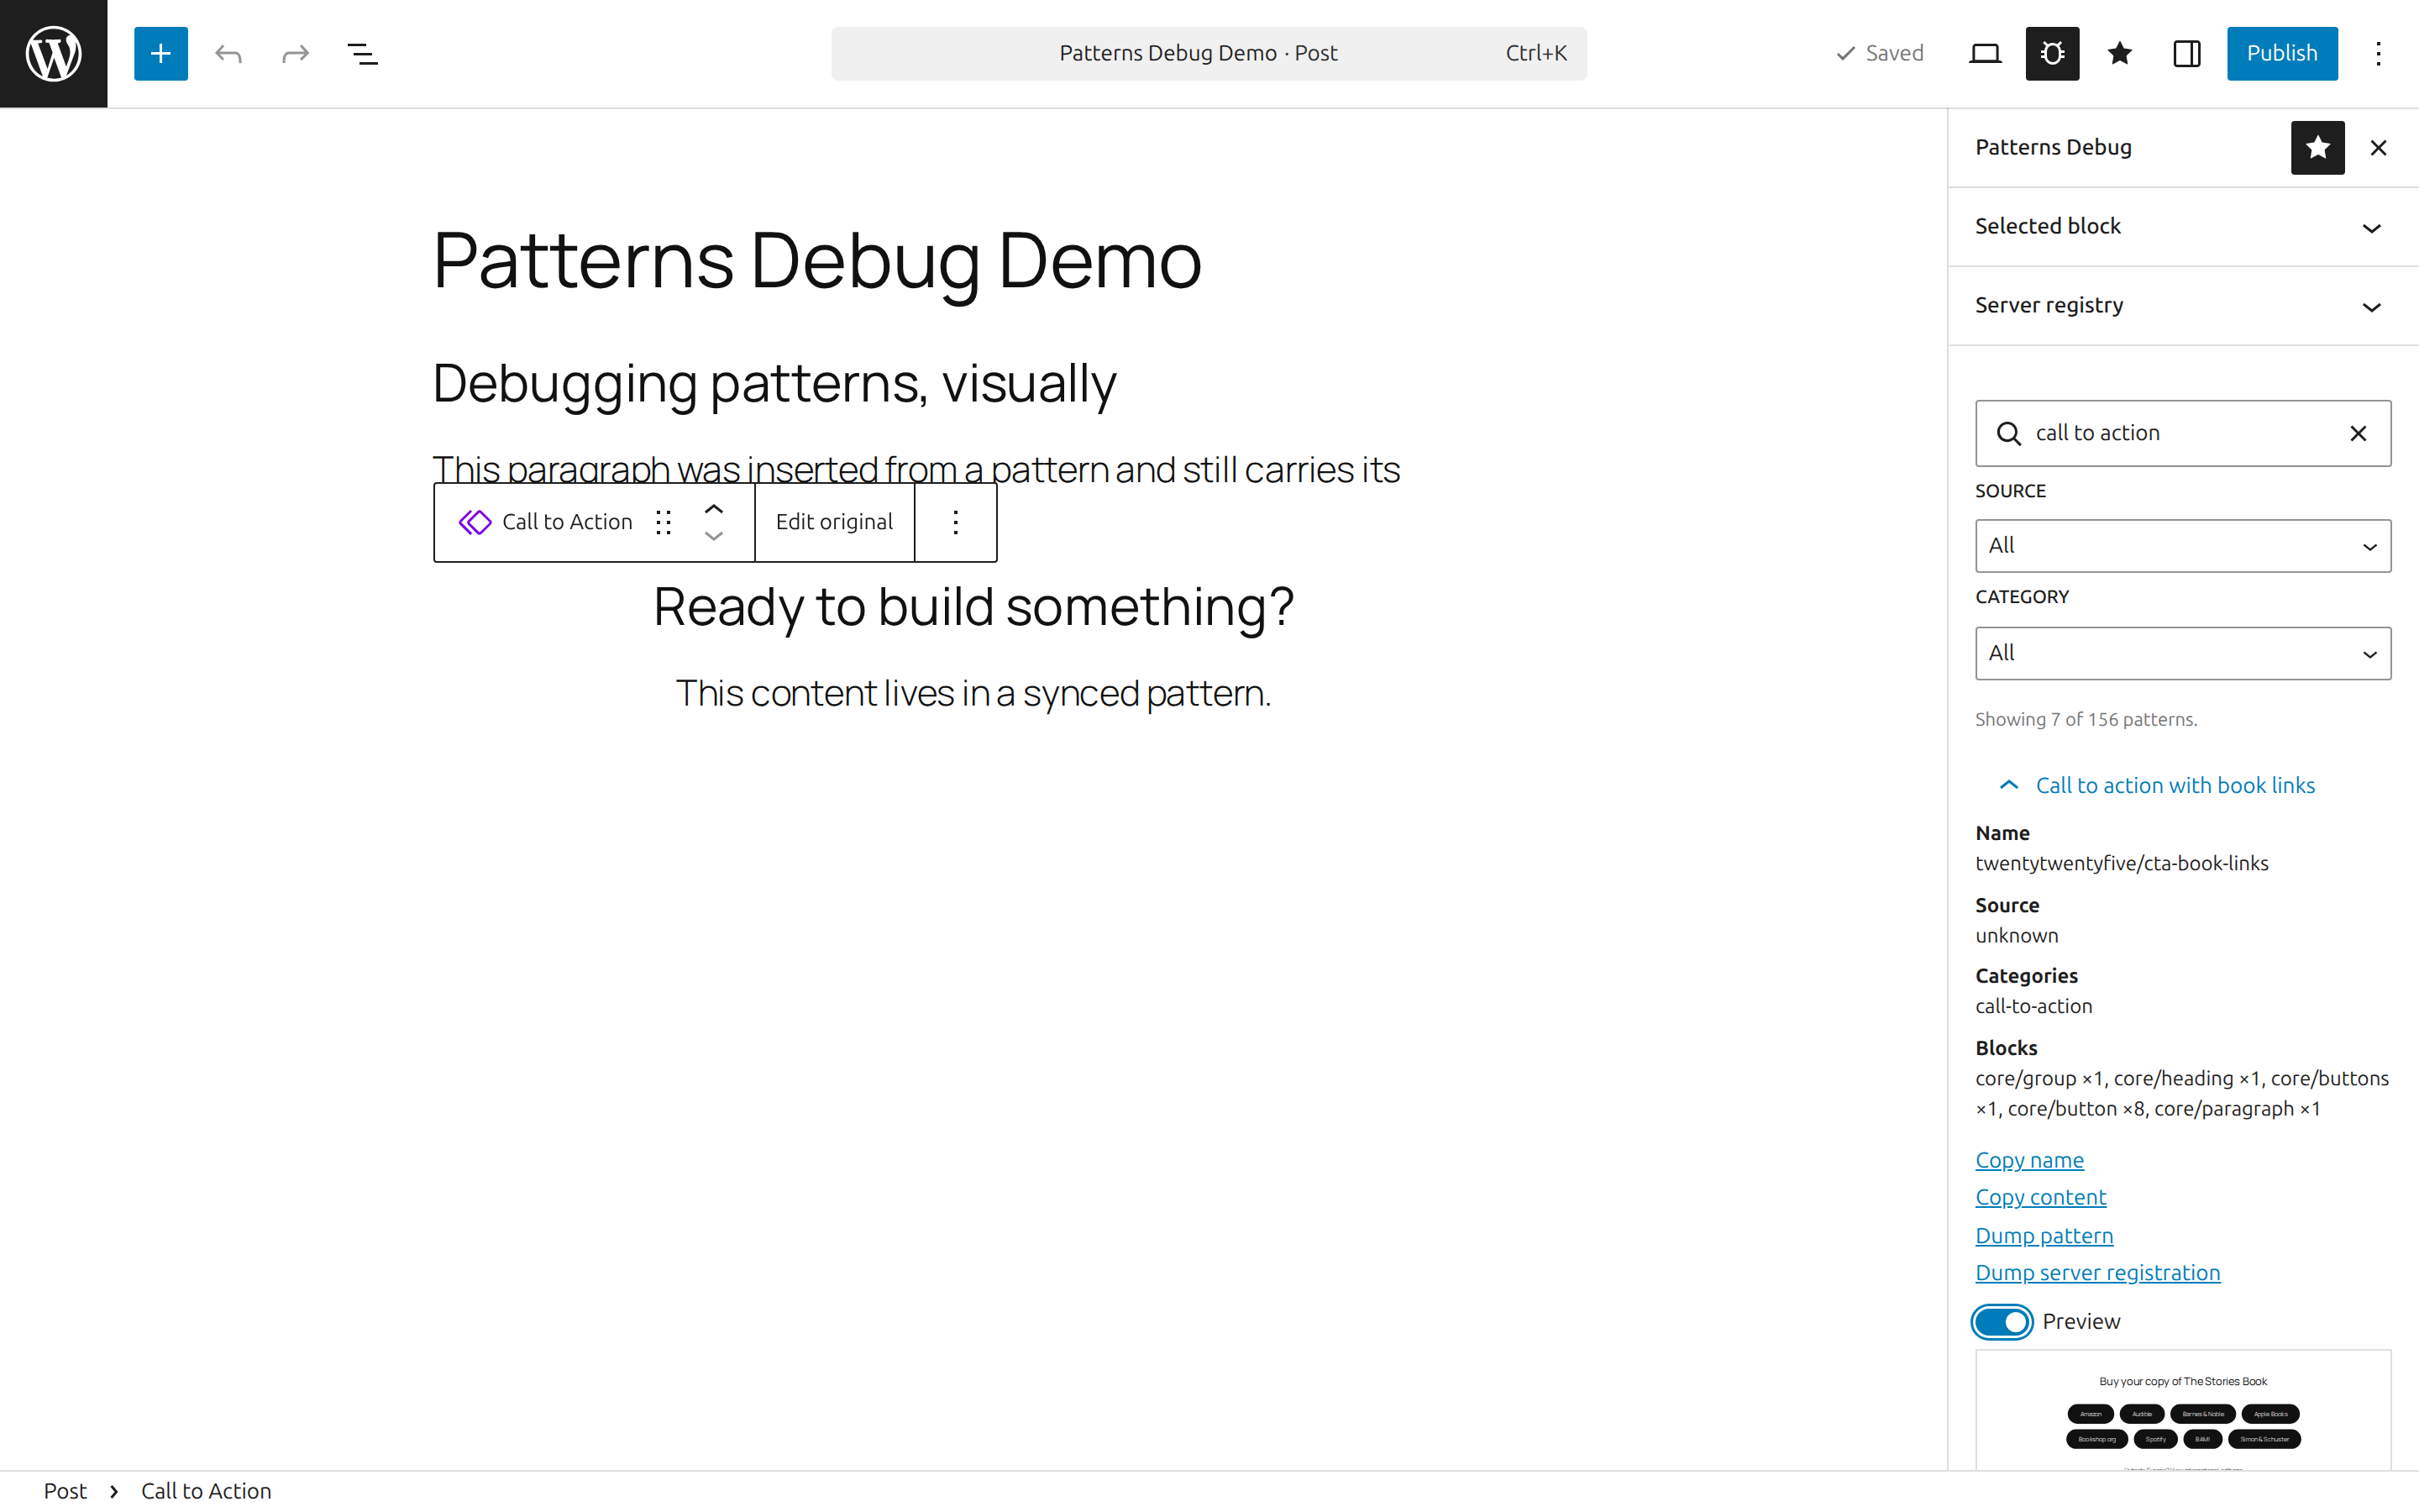Open the Source dropdown
Viewport: 2419px width, 1512px height.
point(2183,546)
